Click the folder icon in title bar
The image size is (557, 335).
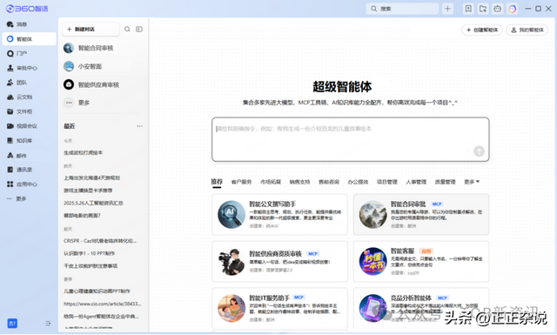click(x=483, y=9)
